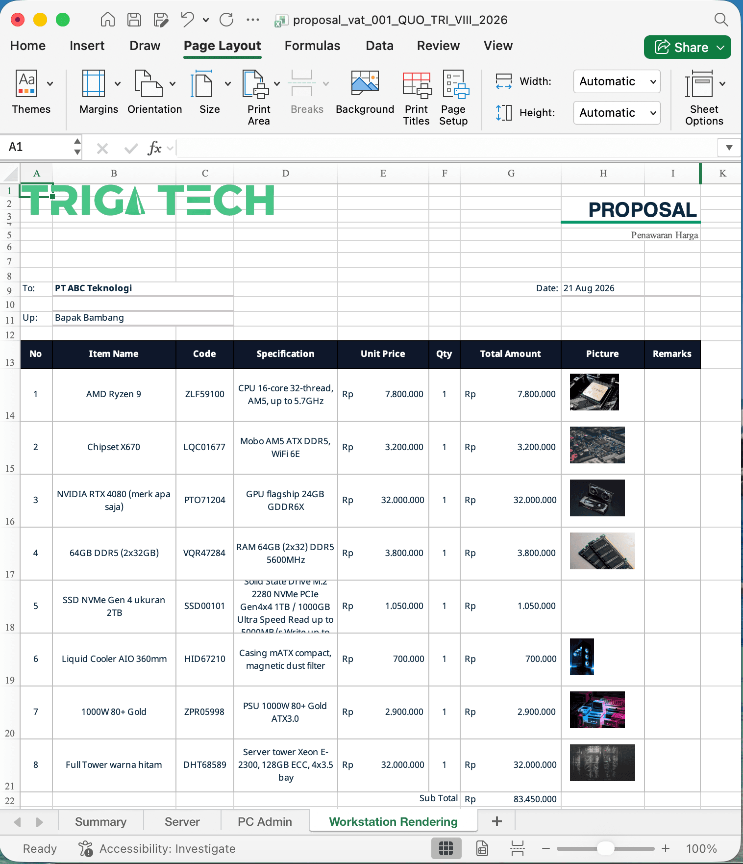743x864 pixels.
Task: Open the Themes gallery
Action: coord(27,92)
